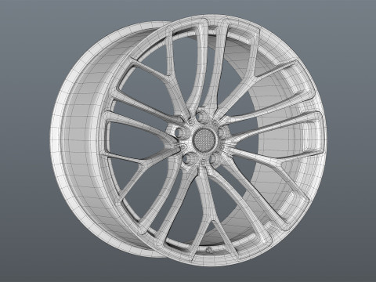This screenshot has height=282, width=376.
Task: Click the valve stem hole on the rim
Action: pos(209,250)
